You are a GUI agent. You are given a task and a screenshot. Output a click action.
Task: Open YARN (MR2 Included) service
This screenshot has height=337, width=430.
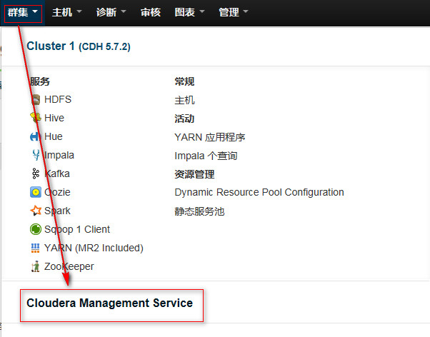tap(94, 248)
